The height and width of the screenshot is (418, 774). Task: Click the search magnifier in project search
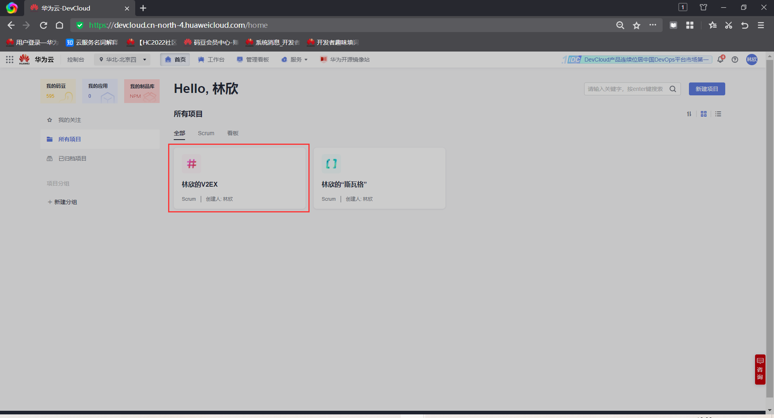(673, 89)
